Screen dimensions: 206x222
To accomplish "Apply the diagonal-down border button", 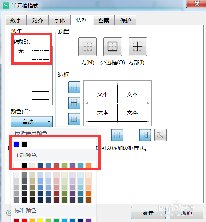I will (160, 135).
